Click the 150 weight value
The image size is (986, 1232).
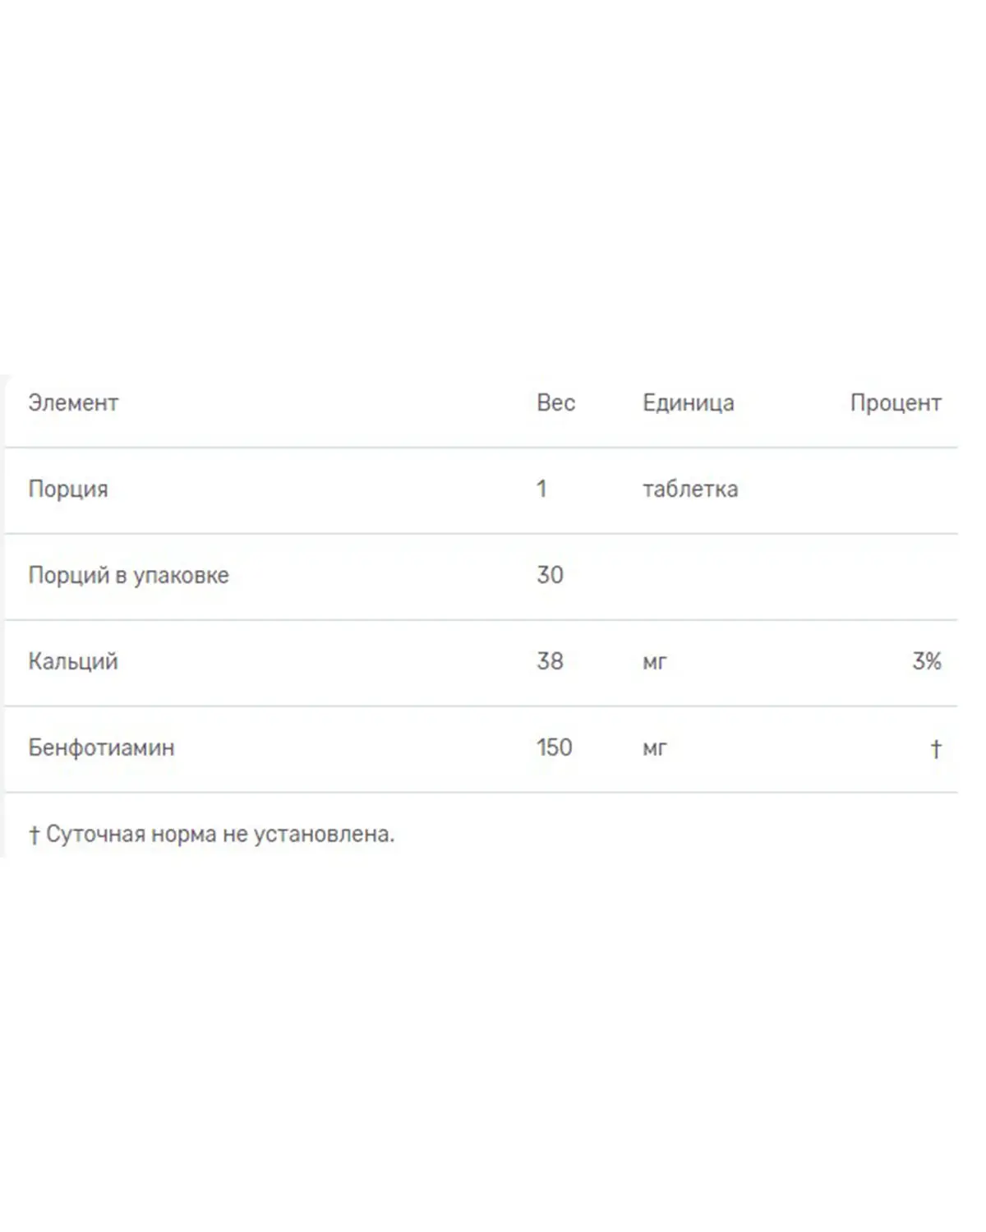554,748
